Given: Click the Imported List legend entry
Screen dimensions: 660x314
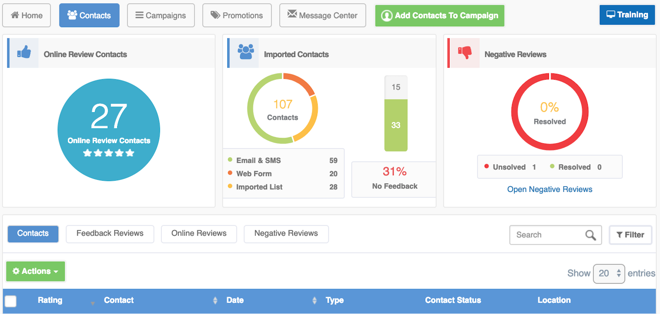Looking at the screenshot, I should coord(283,187).
